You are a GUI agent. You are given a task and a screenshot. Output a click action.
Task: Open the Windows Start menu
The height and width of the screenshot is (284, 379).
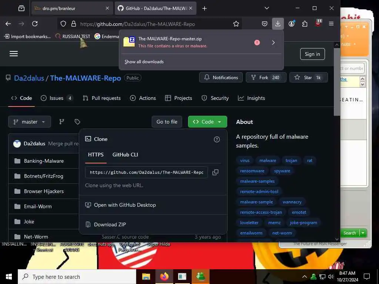point(9,277)
